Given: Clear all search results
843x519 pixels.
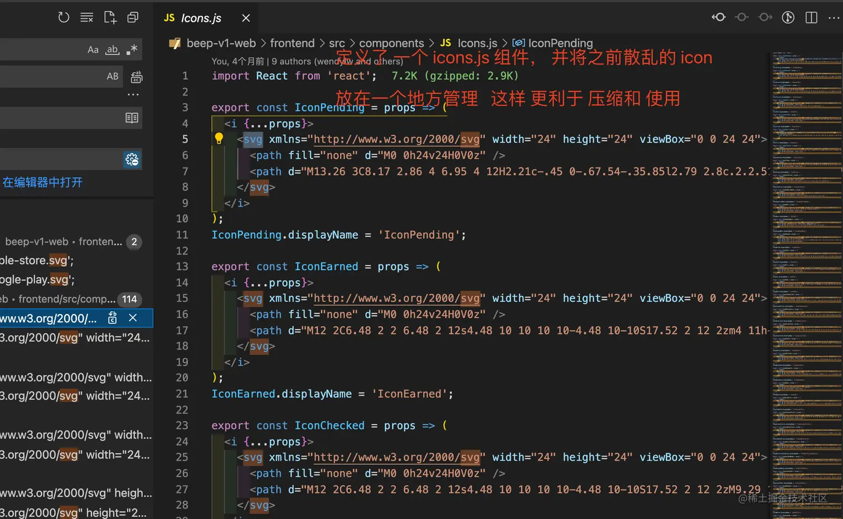Looking at the screenshot, I should pyautogui.click(x=86, y=18).
